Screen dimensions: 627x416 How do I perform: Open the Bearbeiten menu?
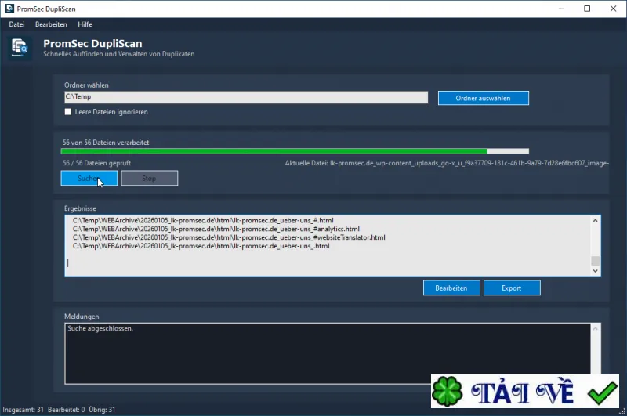click(x=51, y=24)
